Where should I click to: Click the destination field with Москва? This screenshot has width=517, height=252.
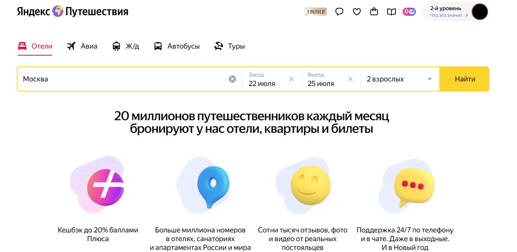pos(130,79)
